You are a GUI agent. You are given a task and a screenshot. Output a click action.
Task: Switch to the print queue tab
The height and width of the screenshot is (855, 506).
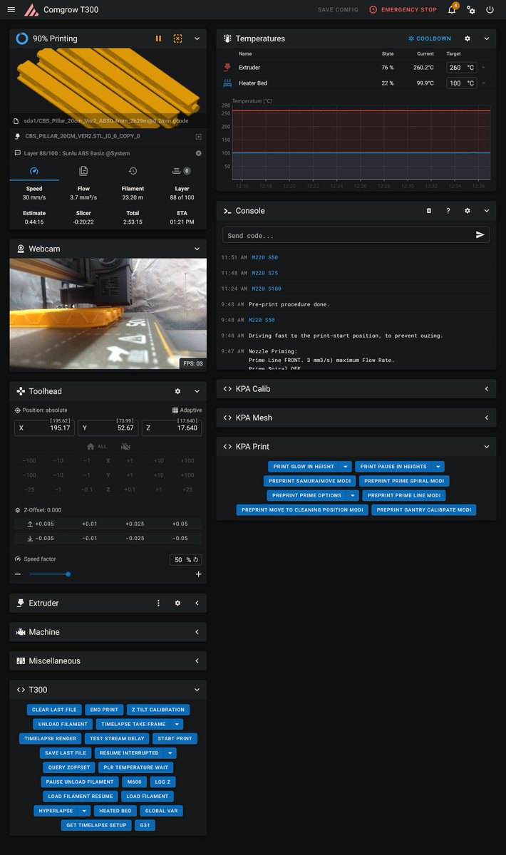(x=181, y=171)
